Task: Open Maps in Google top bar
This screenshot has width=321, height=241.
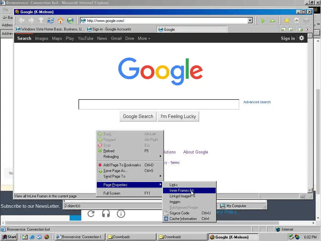Action: coord(57,38)
